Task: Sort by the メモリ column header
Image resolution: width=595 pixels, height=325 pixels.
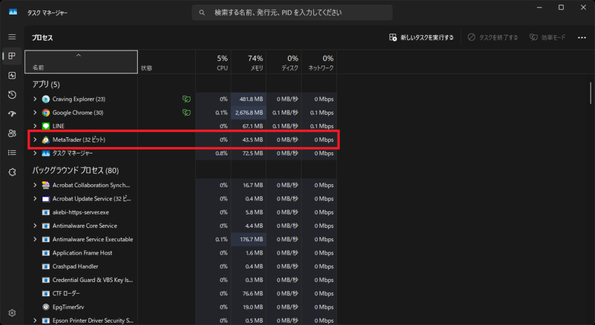Action: [x=249, y=62]
